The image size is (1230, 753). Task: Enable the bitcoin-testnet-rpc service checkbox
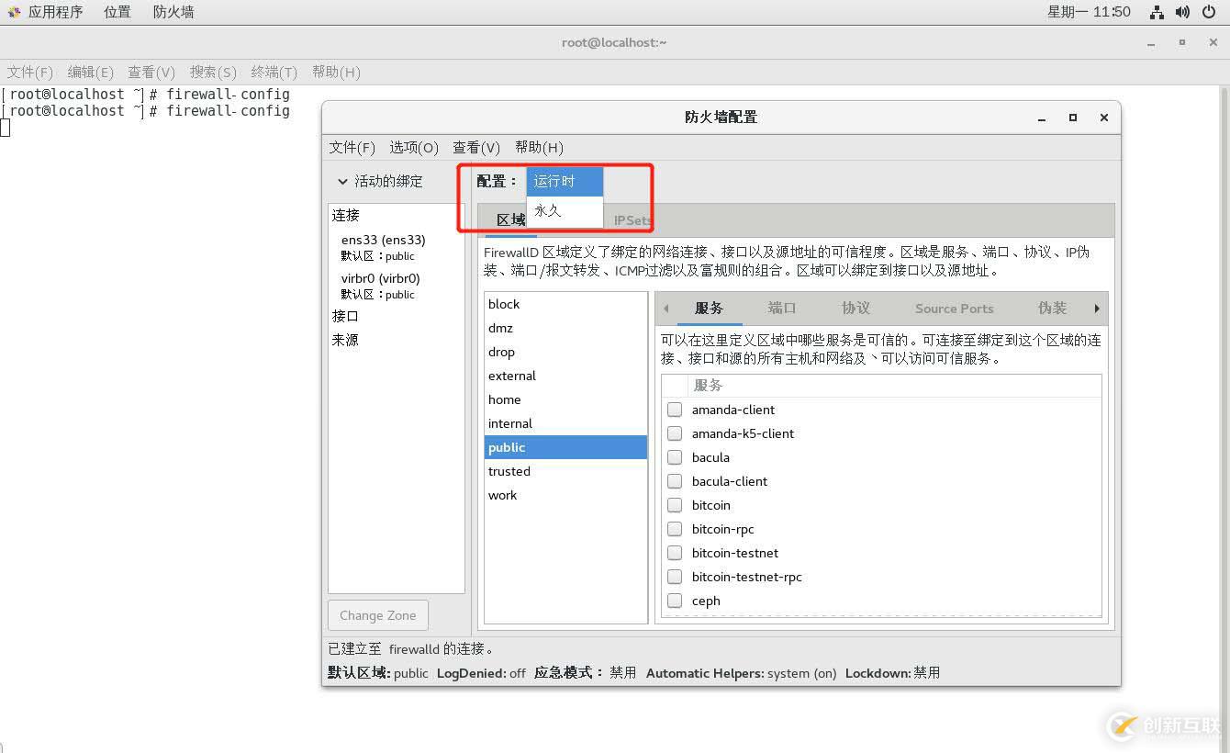pos(675,577)
